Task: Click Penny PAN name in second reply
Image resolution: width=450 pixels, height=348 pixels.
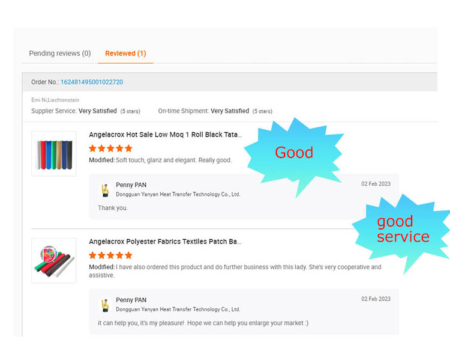Action: tap(131, 300)
